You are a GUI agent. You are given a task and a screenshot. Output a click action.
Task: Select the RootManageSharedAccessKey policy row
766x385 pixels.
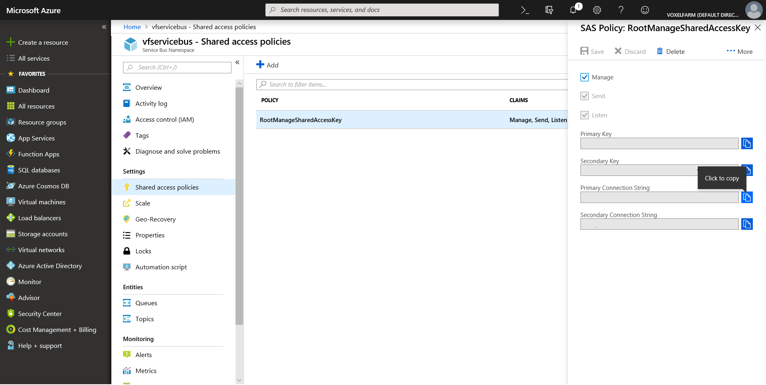[412, 120]
